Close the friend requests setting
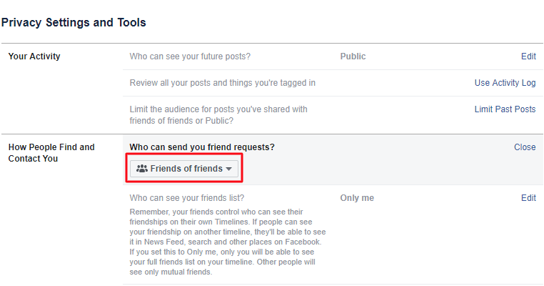The image size is (544, 286). pos(525,147)
